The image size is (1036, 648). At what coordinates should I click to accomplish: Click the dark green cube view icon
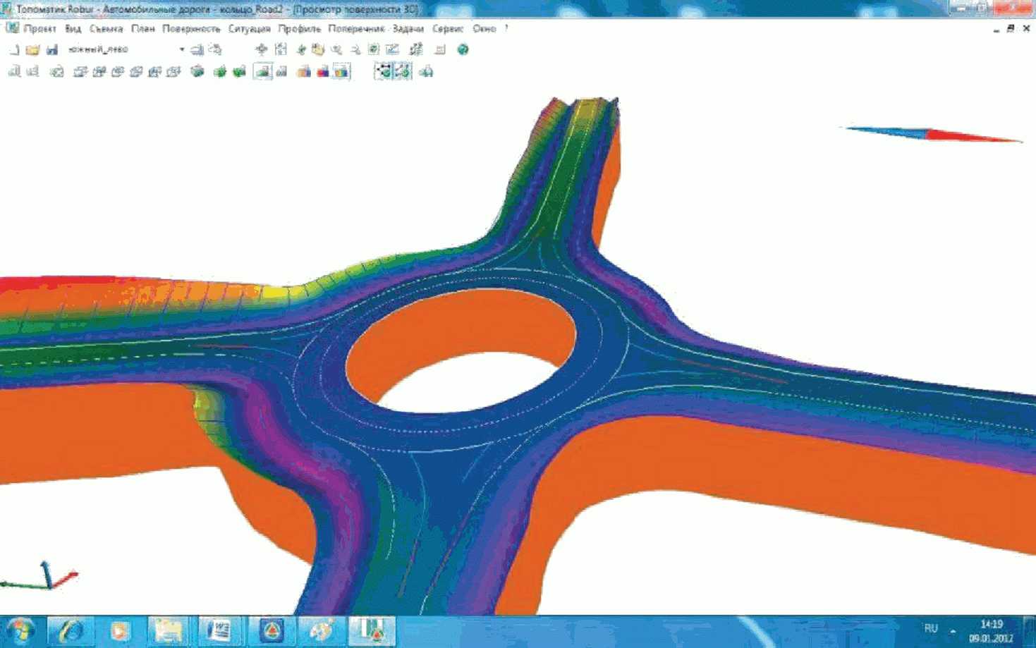[197, 71]
